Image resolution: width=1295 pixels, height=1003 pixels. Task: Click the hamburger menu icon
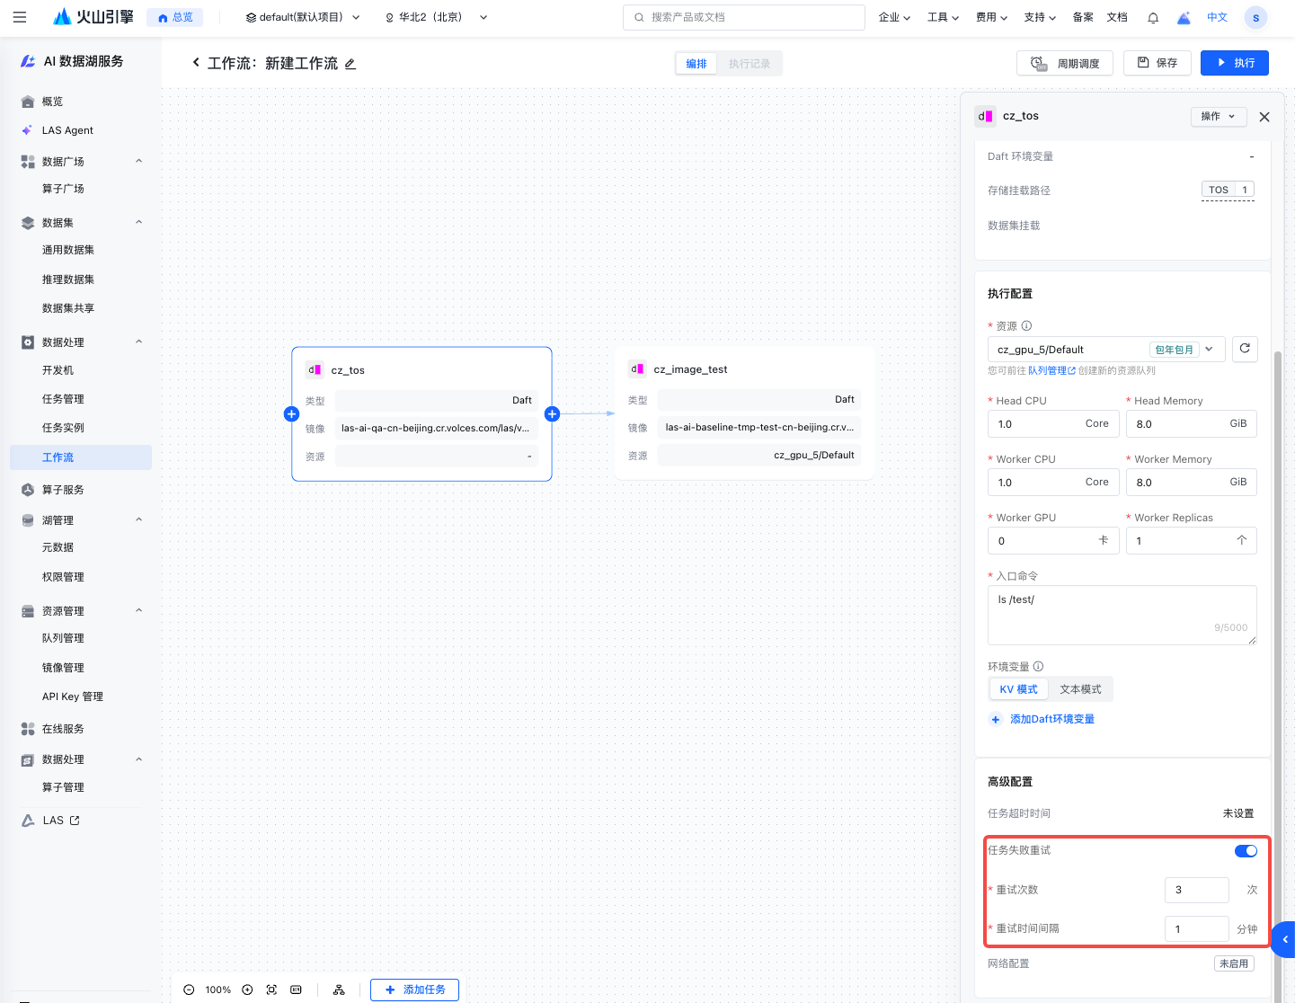pos(20,17)
